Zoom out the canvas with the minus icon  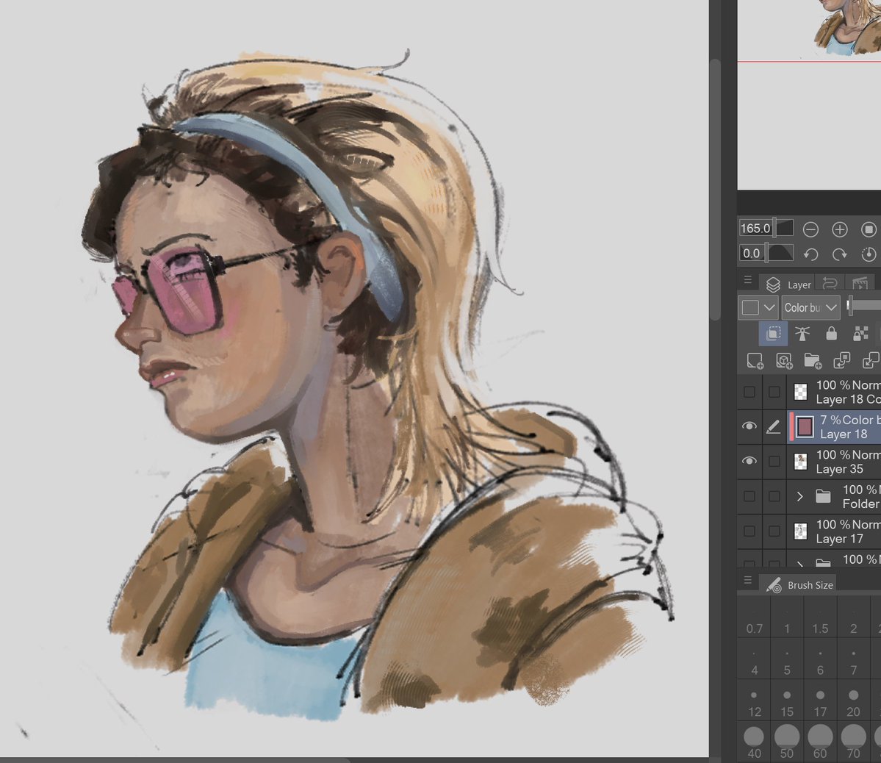coord(810,229)
